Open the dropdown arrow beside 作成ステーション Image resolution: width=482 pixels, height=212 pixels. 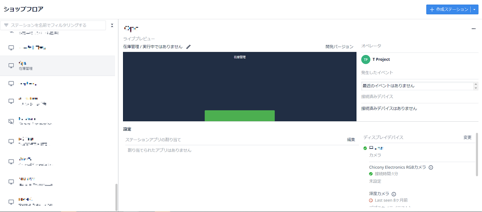(x=474, y=10)
